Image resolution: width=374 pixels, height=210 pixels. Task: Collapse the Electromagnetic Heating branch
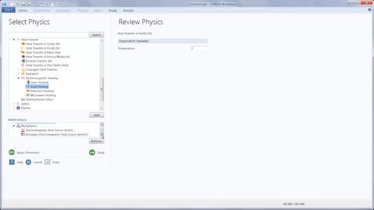click(19, 78)
